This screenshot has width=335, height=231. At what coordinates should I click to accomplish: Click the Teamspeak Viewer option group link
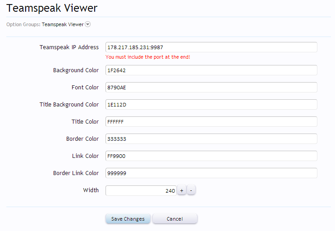tap(63, 25)
